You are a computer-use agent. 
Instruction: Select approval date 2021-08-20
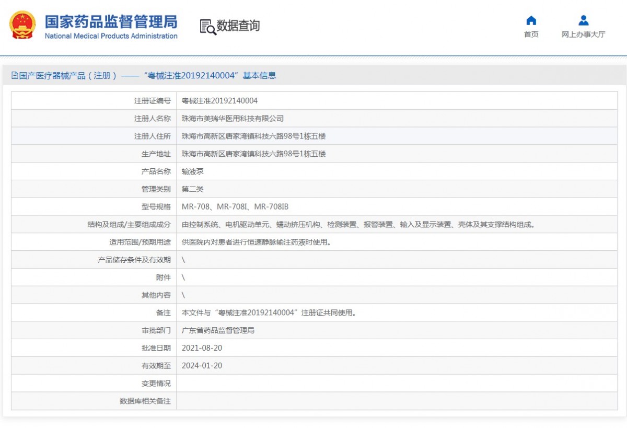click(202, 348)
